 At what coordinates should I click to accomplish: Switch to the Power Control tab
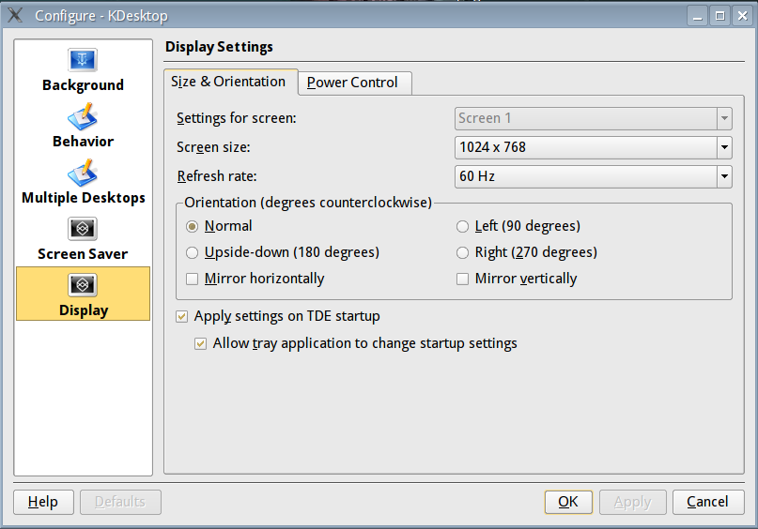355,83
